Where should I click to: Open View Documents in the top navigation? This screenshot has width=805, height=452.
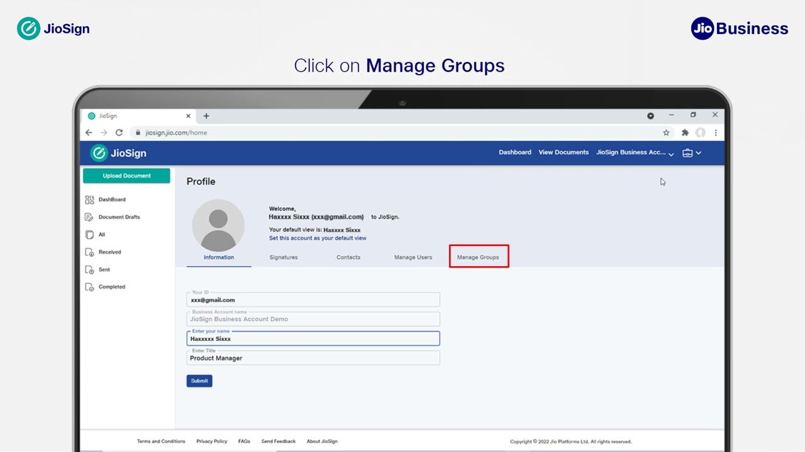563,153
